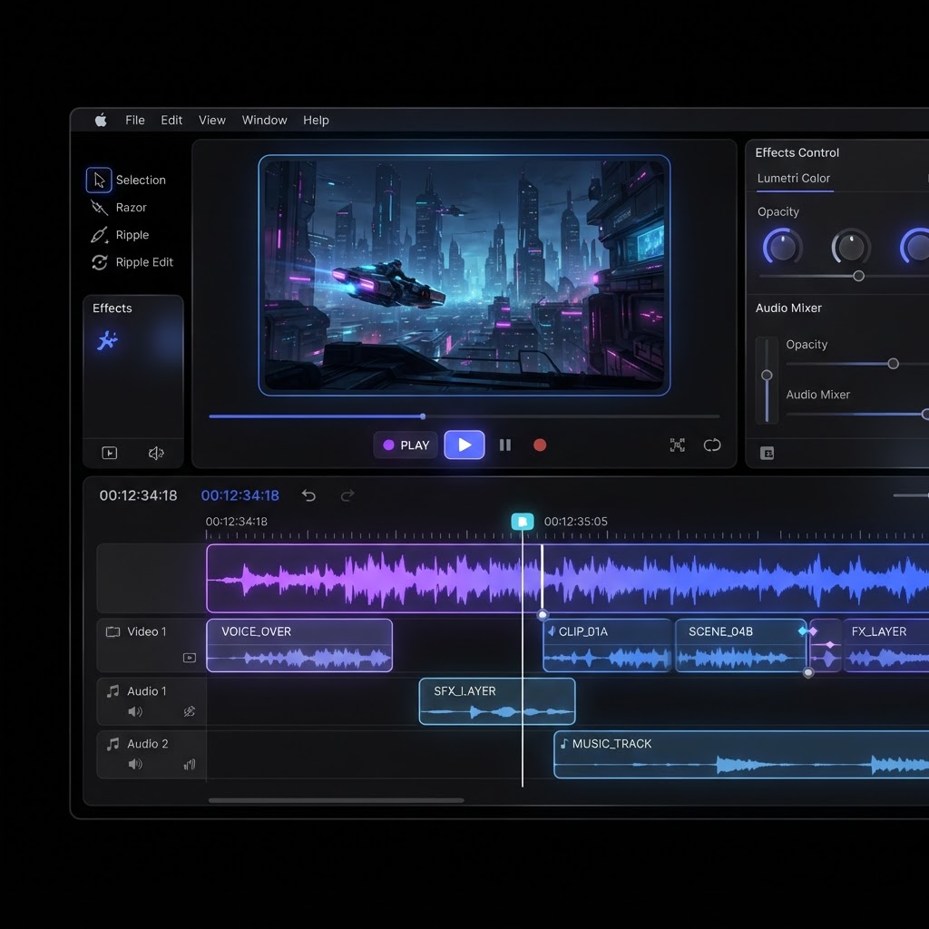This screenshot has height=929, width=929.
Task: Click the sparkle effect icon in Effects panel
Action: coord(107,341)
